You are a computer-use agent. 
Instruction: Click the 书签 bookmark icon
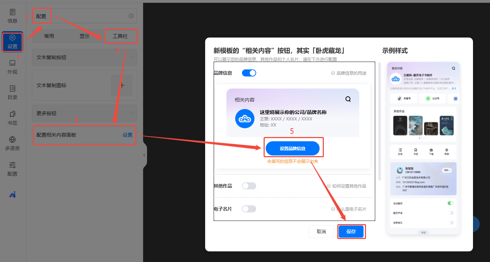[12, 118]
